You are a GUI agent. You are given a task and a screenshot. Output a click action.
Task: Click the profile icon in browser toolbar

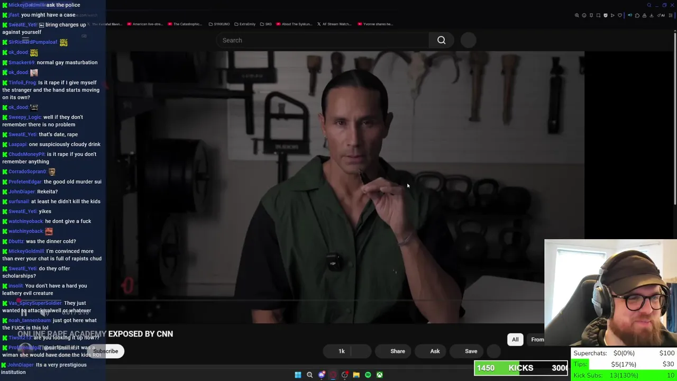coord(644,15)
